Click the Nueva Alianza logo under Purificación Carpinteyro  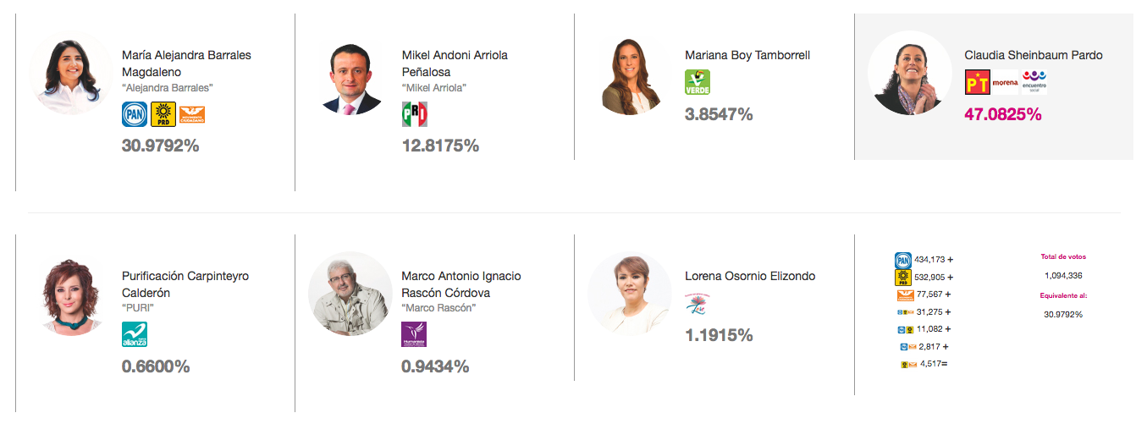[135, 334]
